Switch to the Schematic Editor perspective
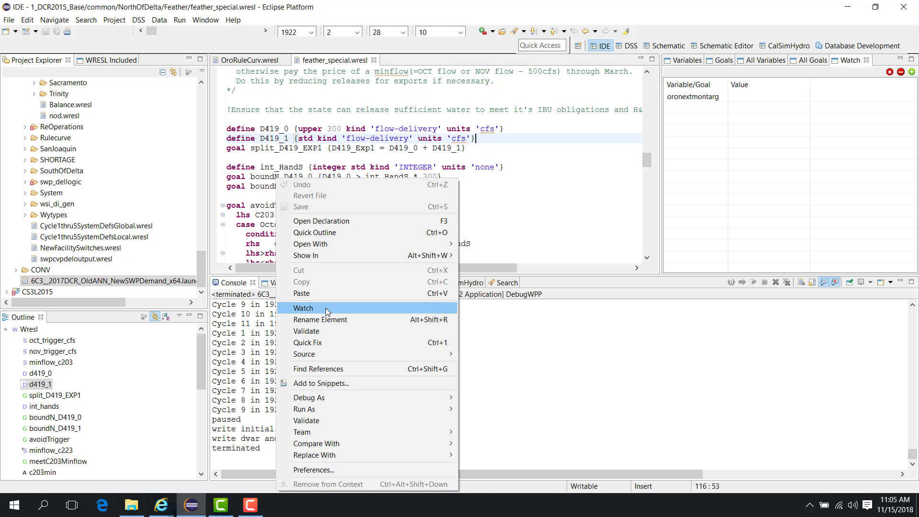This screenshot has height=517, width=919. (722, 46)
